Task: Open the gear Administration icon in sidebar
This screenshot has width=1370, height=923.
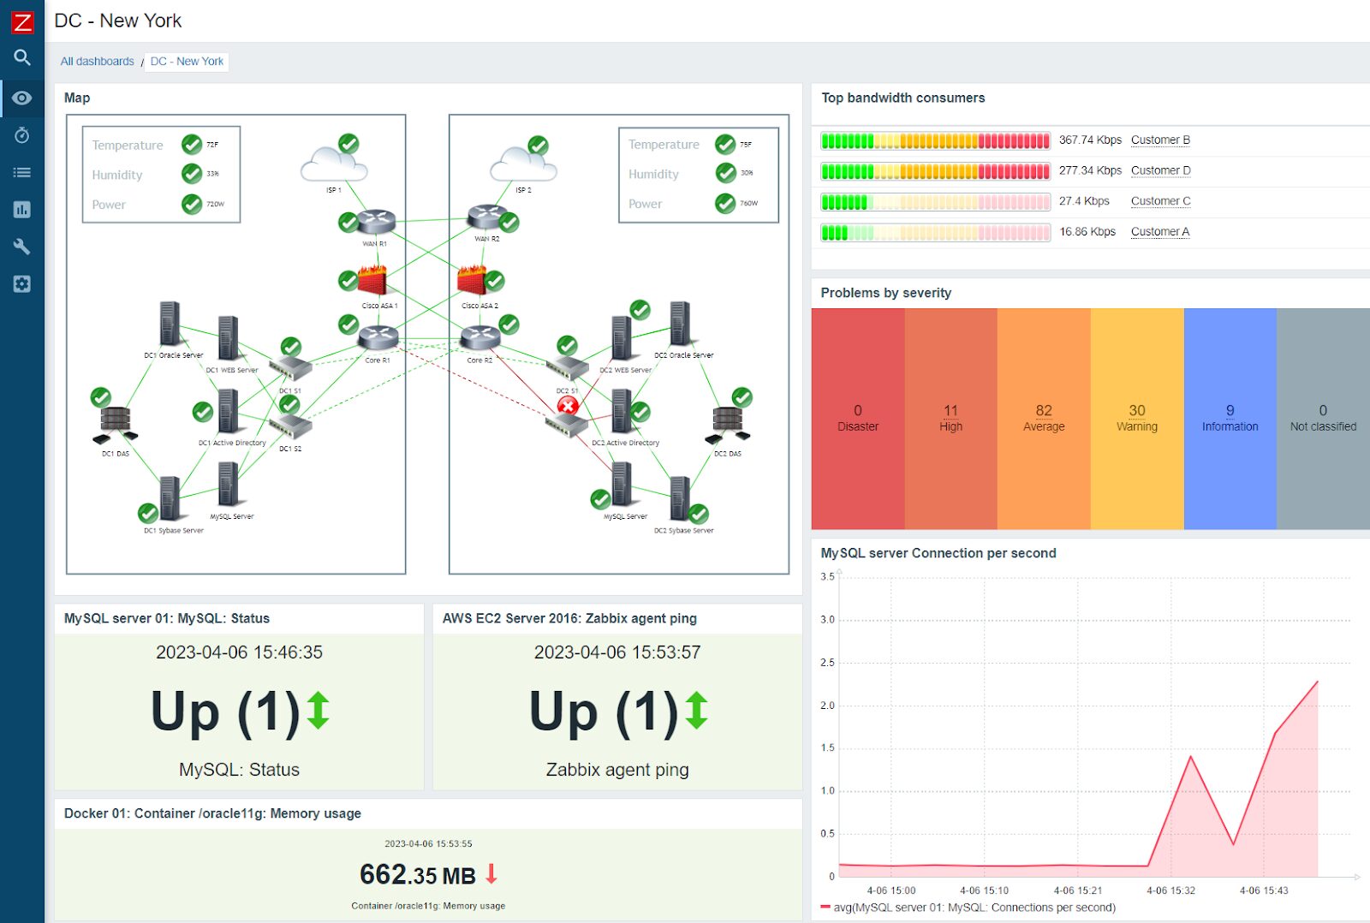Action: [22, 283]
